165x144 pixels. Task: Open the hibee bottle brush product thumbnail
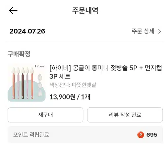[x=26, y=83]
